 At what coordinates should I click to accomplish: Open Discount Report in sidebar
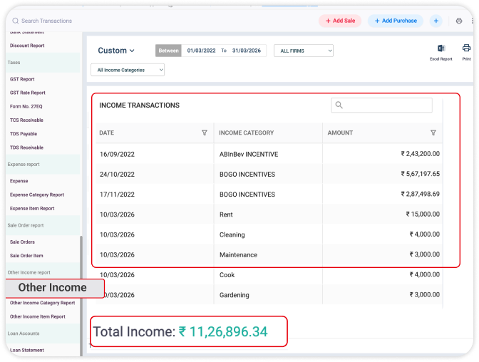[x=27, y=46]
